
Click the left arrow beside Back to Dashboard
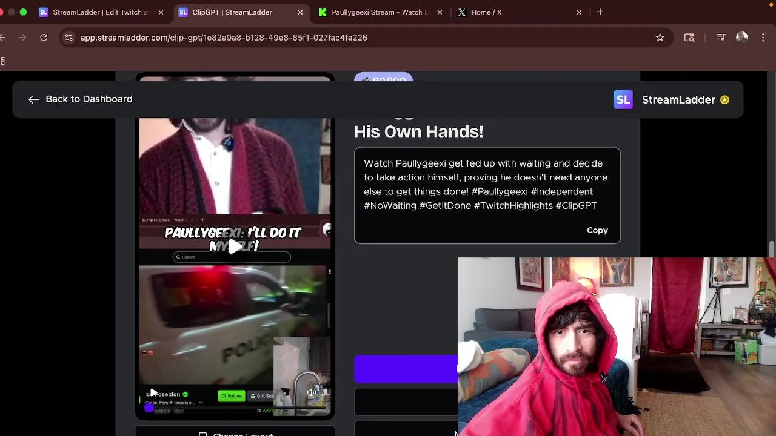(34, 99)
